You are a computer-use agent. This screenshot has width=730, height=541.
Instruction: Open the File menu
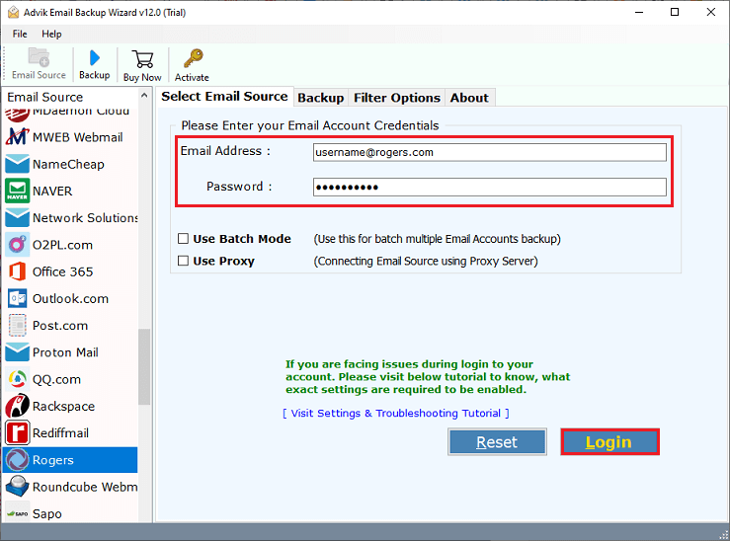pos(20,34)
